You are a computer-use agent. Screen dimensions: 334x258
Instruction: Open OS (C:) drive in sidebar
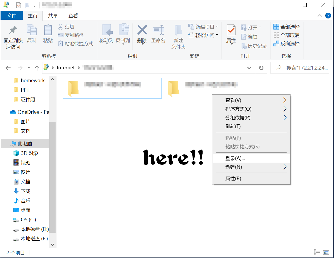click(x=25, y=220)
